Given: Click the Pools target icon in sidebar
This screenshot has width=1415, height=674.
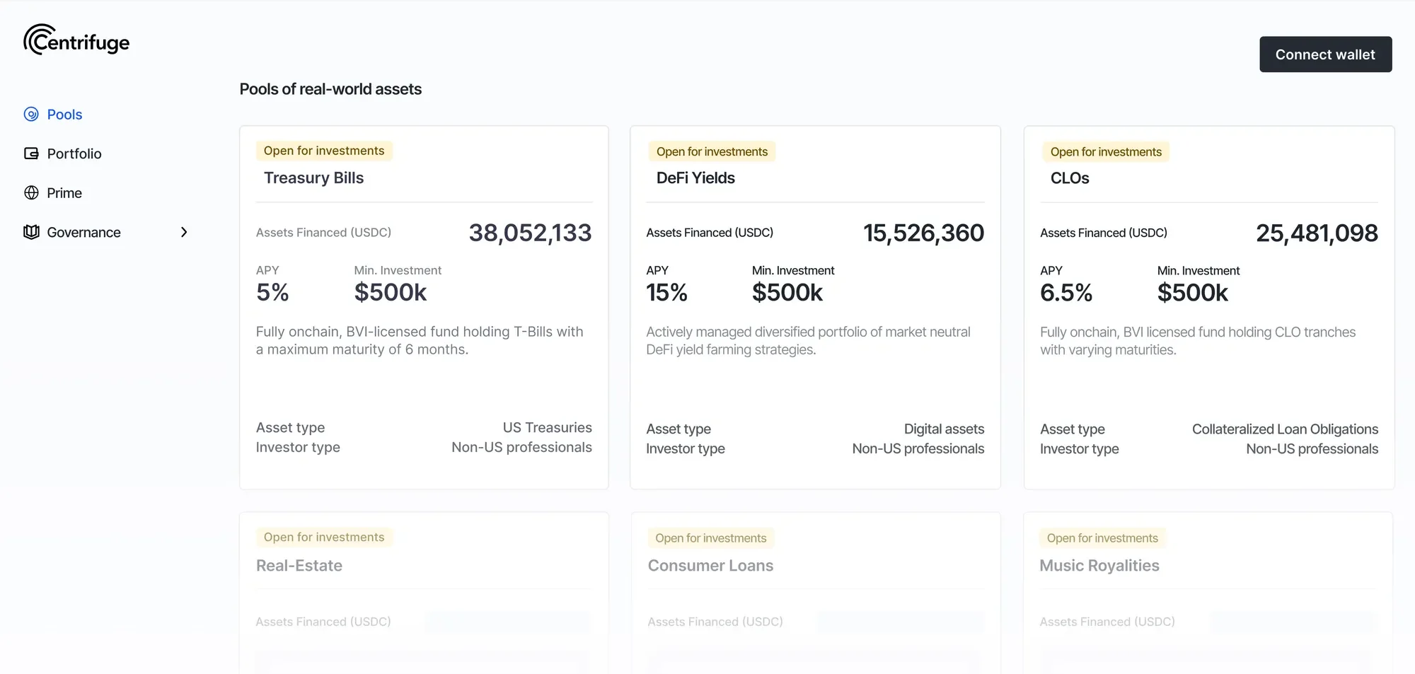Looking at the screenshot, I should point(31,115).
